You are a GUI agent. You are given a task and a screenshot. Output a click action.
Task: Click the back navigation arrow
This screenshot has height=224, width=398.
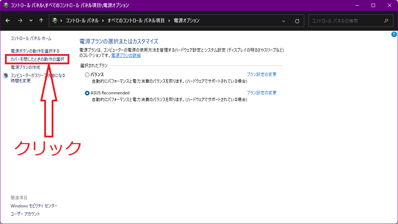tap(8, 20)
